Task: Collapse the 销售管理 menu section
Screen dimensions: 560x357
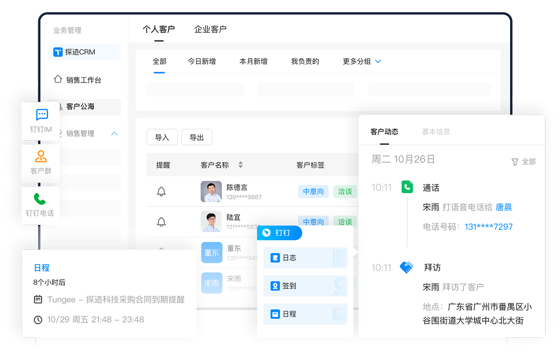Action: tap(114, 134)
